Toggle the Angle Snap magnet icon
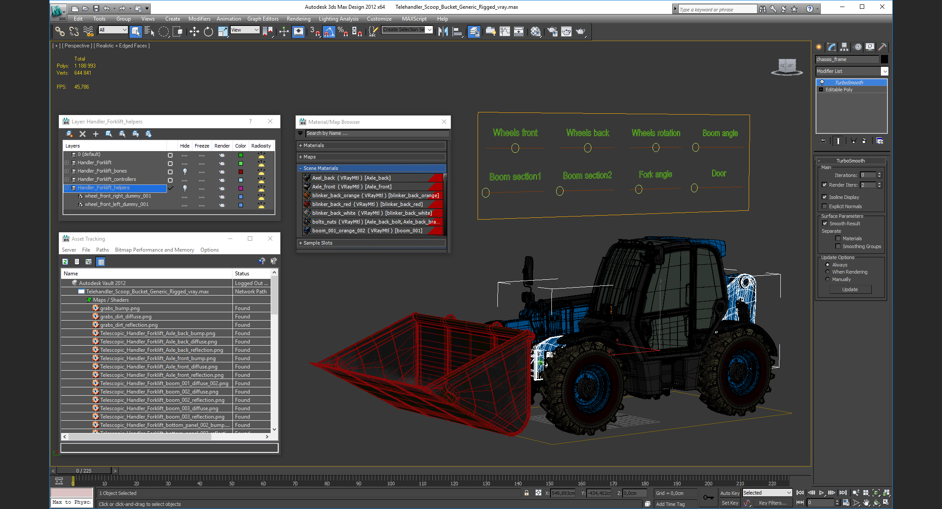The height and width of the screenshot is (509, 942). pyautogui.click(x=329, y=31)
